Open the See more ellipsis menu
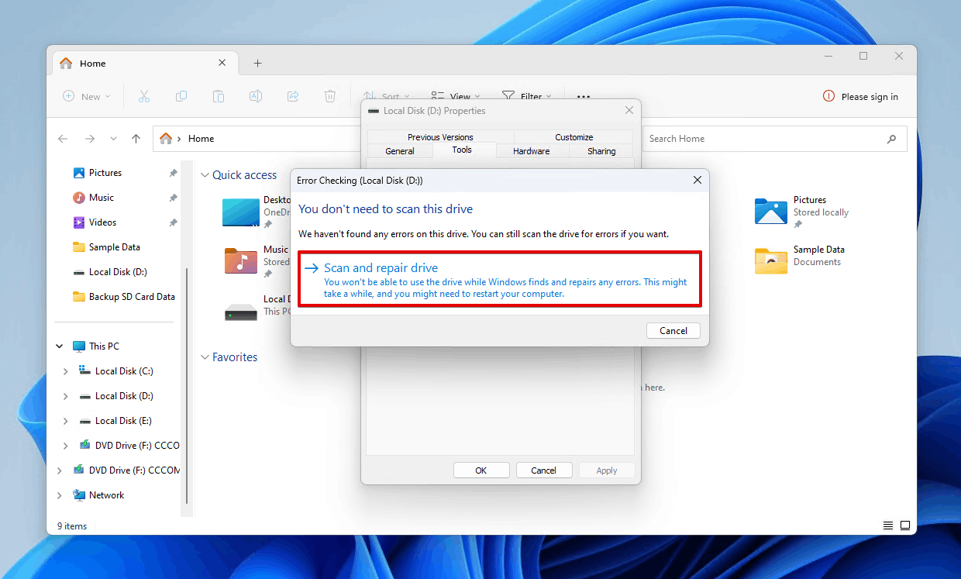 coord(584,96)
